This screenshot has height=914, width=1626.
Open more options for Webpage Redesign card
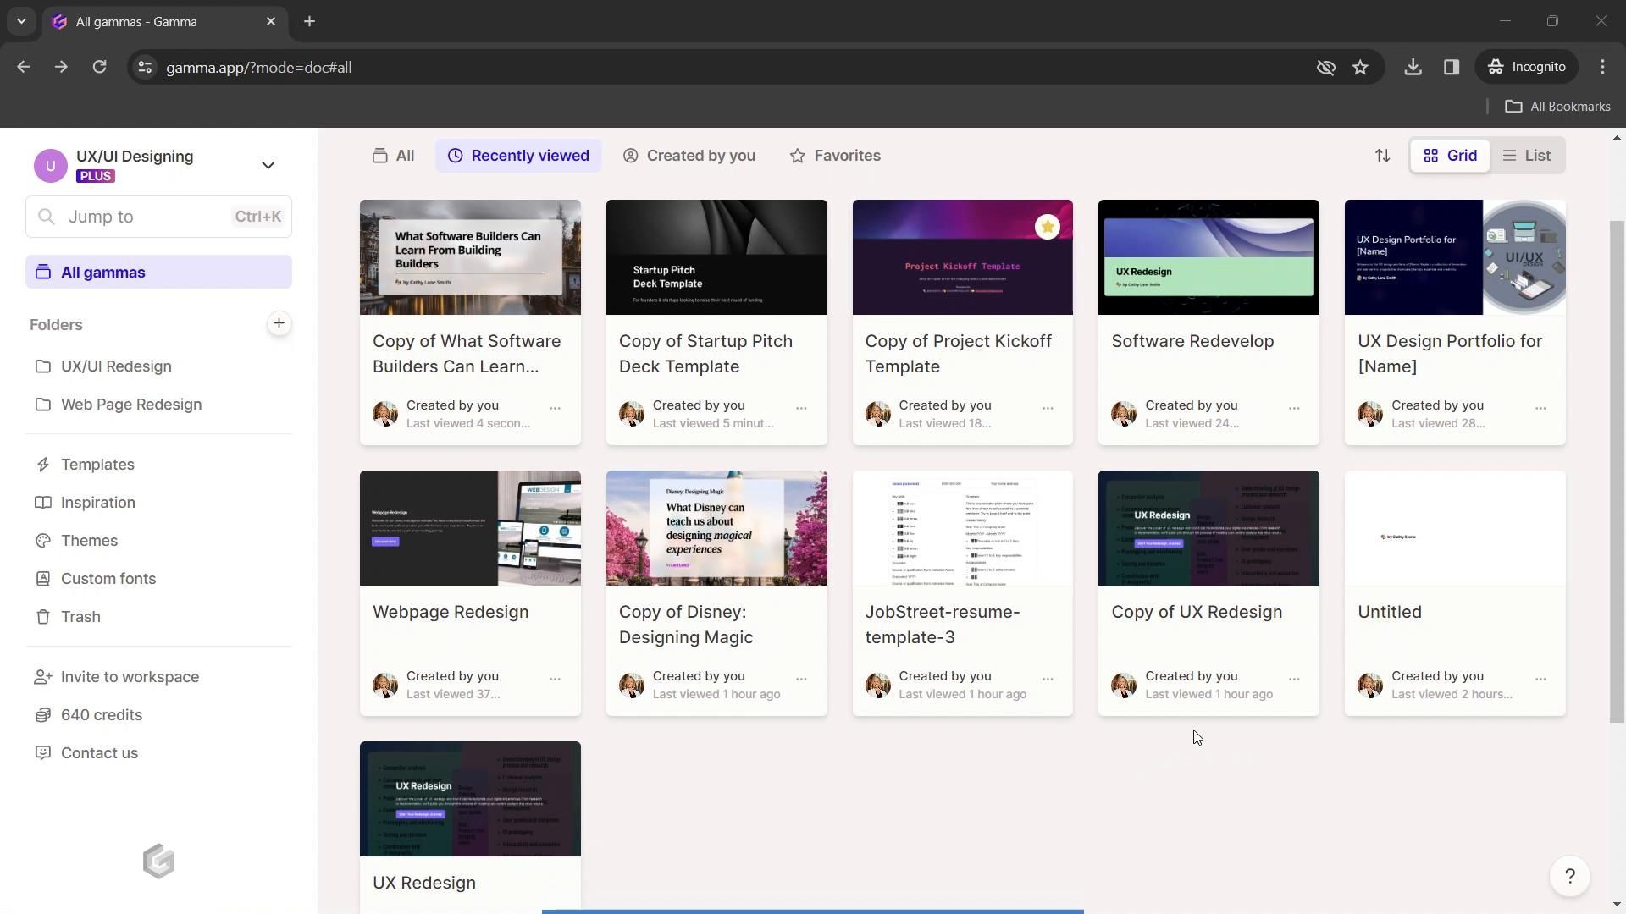[x=555, y=679]
